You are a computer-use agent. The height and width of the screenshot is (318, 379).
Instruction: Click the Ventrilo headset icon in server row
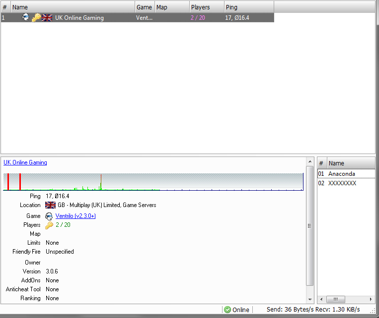click(25, 17)
